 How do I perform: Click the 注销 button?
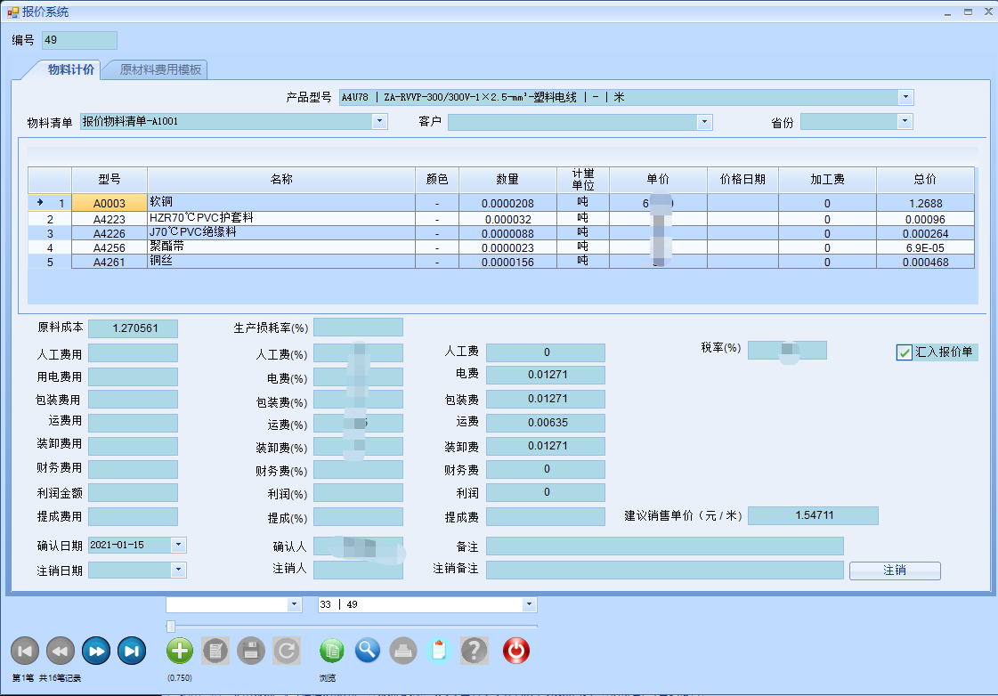click(x=894, y=571)
